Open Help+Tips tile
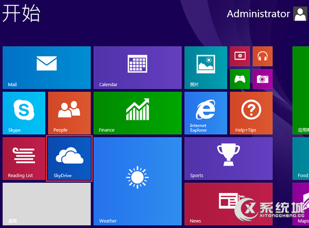The width and height of the screenshot is (309, 228). (x=251, y=113)
